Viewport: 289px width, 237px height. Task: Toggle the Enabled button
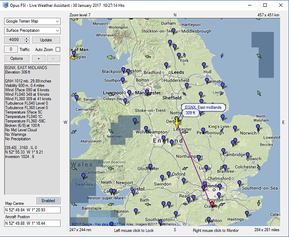tap(48, 201)
